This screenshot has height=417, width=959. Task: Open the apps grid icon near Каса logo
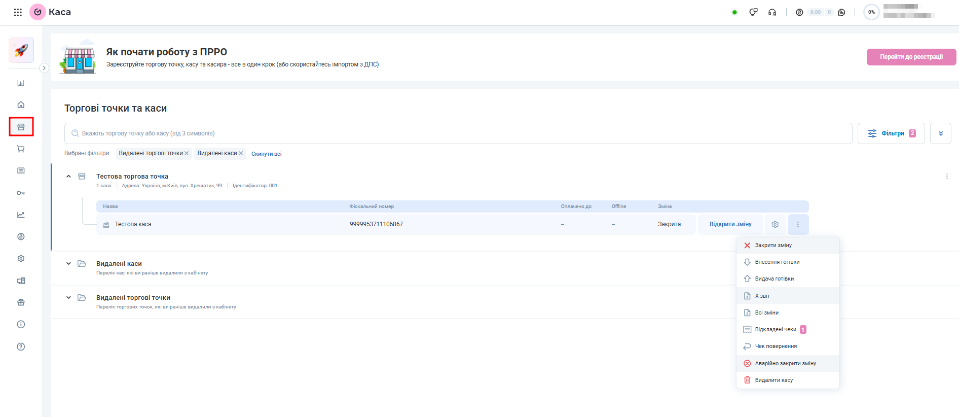(18, 12)
